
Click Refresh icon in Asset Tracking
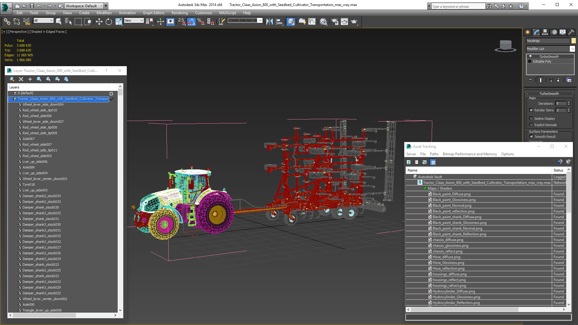tap(409, 162)
